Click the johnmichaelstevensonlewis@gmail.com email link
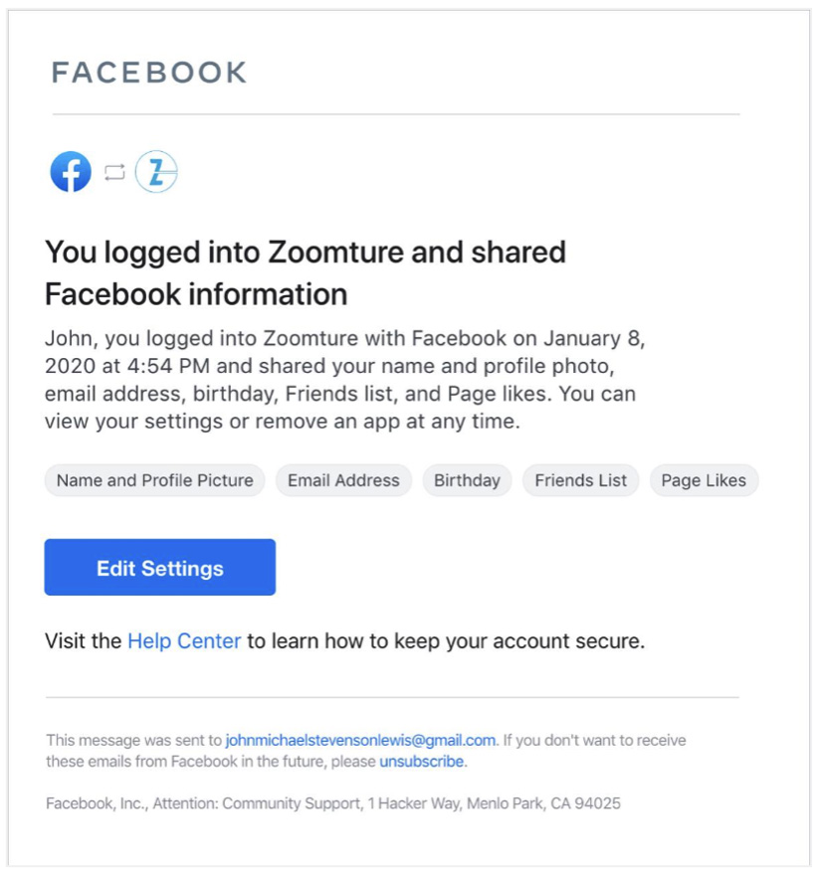This screenshot has width=821, height=879. 360,741
